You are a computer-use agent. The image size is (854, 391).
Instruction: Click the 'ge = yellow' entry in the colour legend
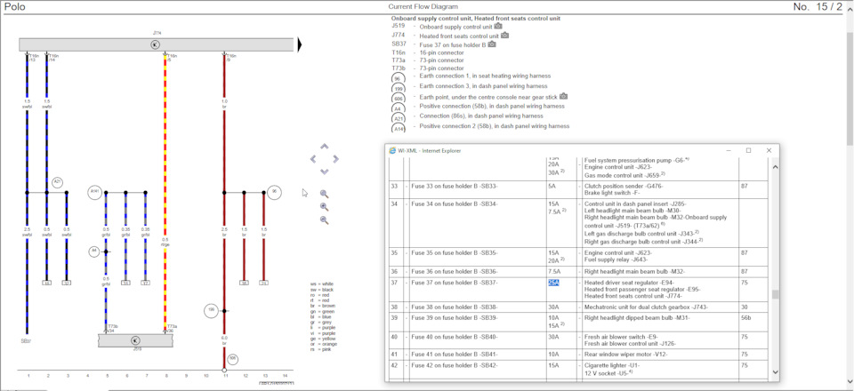tap(323, 339)
